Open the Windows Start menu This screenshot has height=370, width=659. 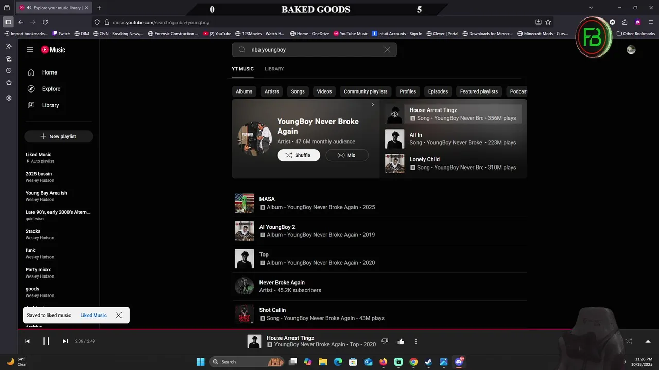click(x=201, y=362)
